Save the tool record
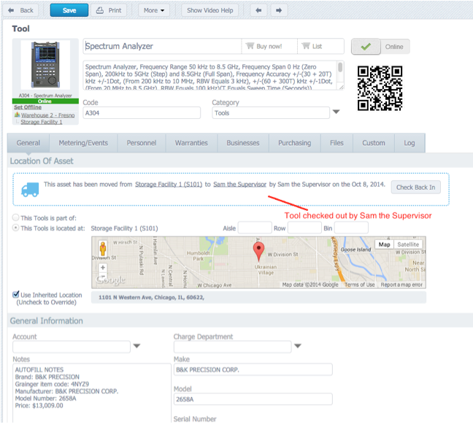The width and height of the screenshot is (473, 424). [x=69, y=10]
